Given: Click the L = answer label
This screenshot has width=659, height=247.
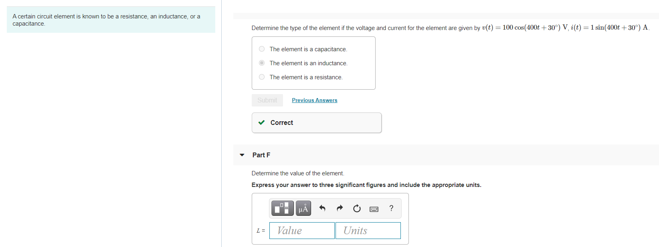Looking at the screenshot, I should 261,230.
